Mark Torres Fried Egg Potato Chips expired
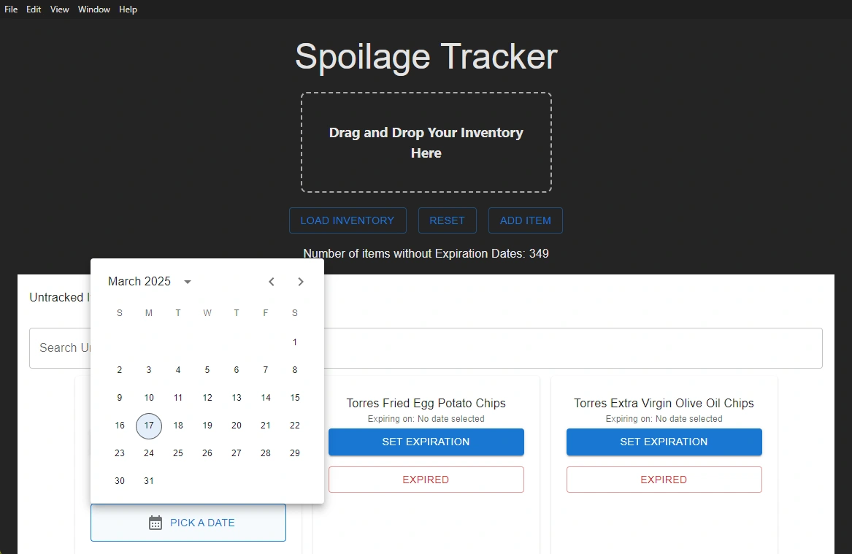The image size is (852, 554). (x=426, y=480)
